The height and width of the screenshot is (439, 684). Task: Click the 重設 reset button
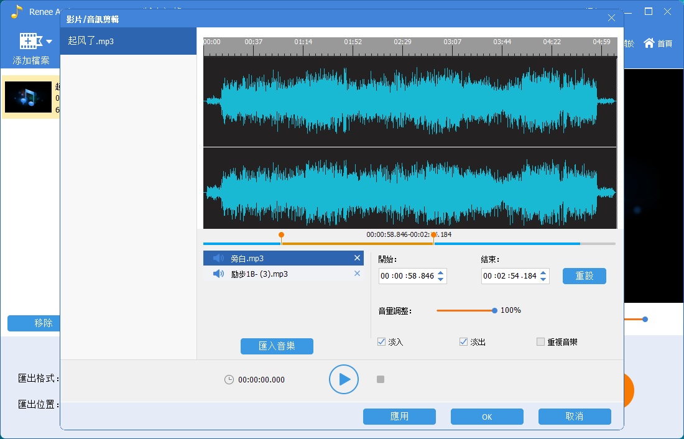(584, 276)
